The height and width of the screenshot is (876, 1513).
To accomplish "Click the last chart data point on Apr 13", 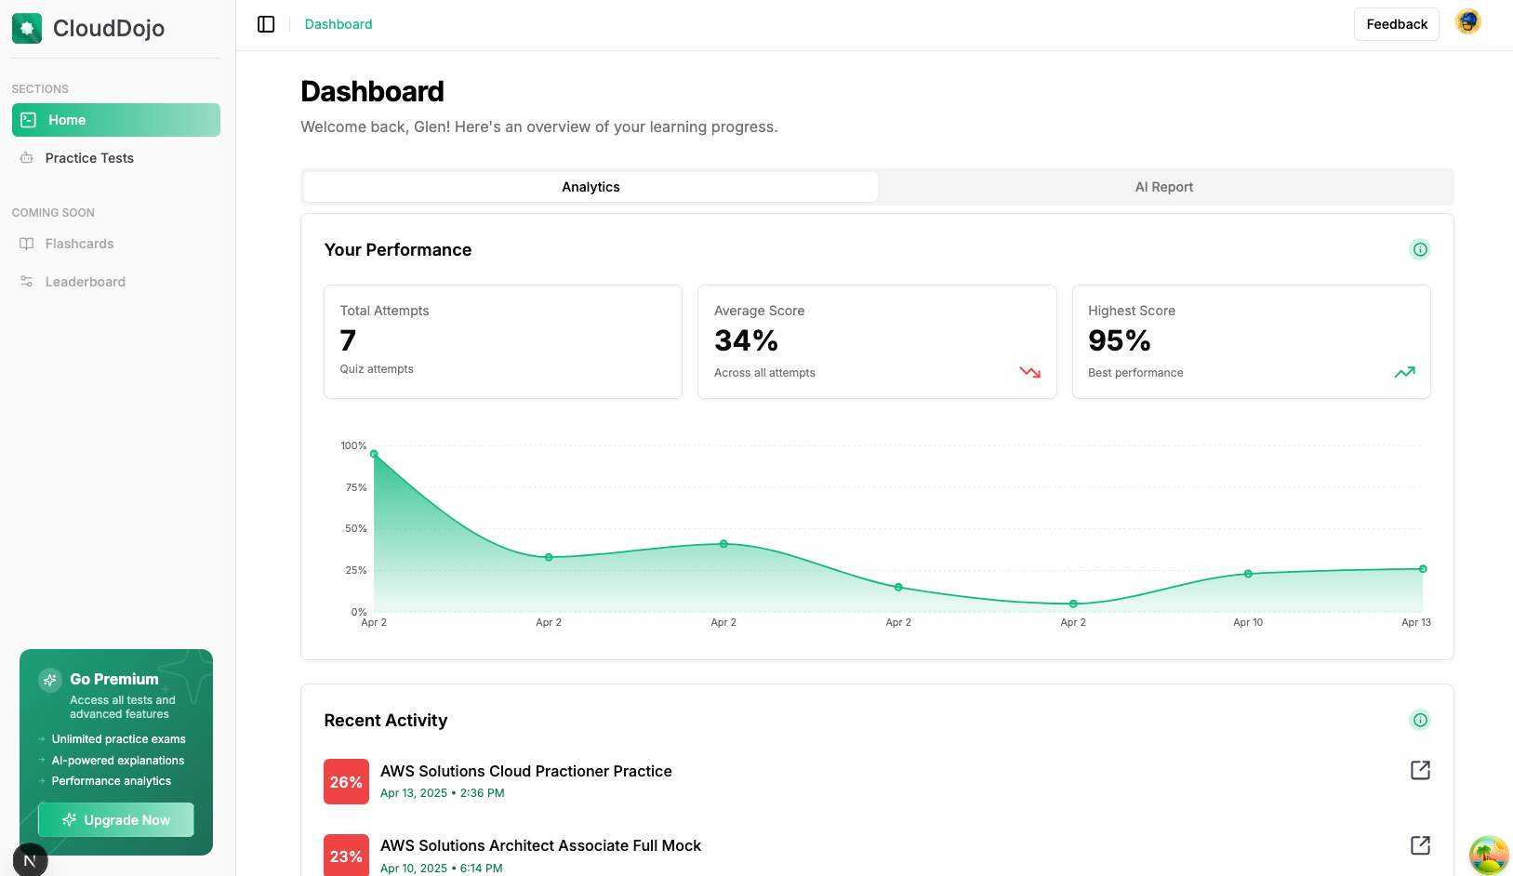I will click(1423, 569).
